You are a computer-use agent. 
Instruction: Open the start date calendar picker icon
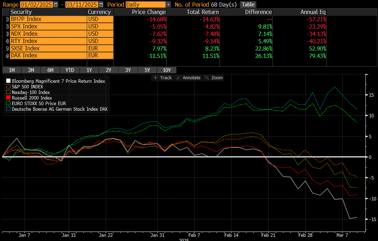[x=56, y=5]
